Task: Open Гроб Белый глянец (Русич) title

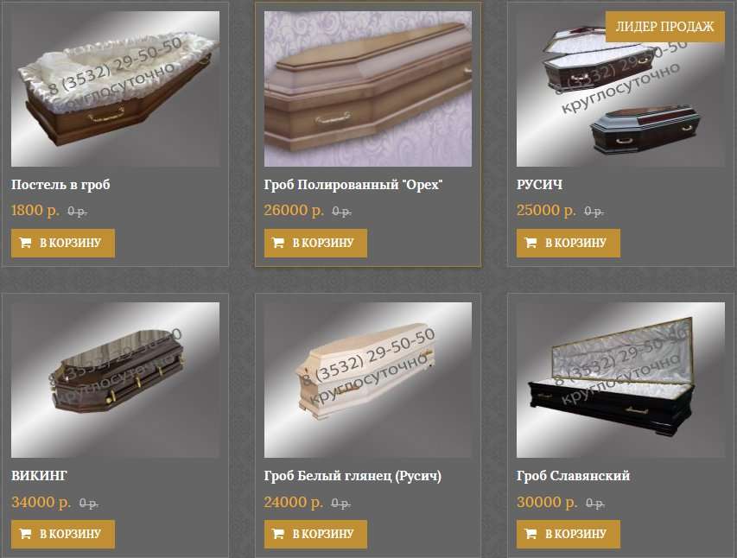Action: click(x=353, y=476)
